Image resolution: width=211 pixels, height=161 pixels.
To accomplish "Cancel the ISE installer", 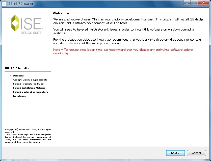I will (x=196, y=153).
